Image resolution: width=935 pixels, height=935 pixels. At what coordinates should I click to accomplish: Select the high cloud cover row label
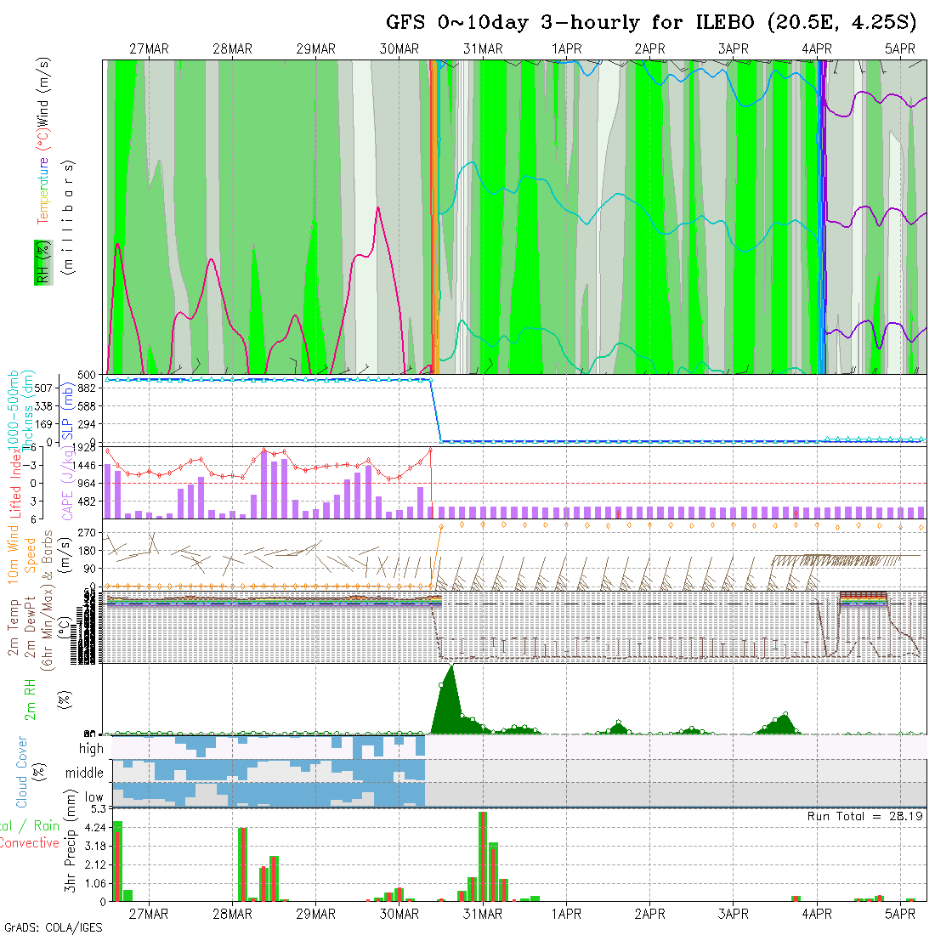pyautogui.click(x=91, y=749)
